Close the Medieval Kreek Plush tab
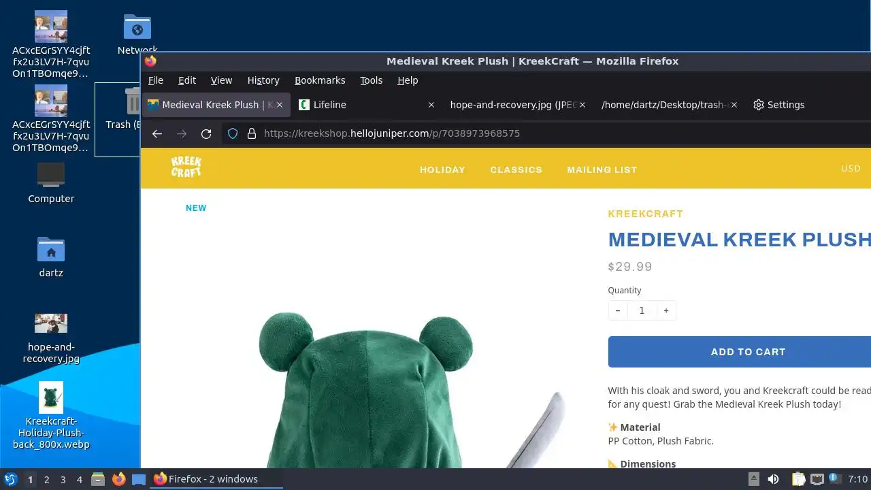This screenshot has width=871, height=490. (279, 105)
